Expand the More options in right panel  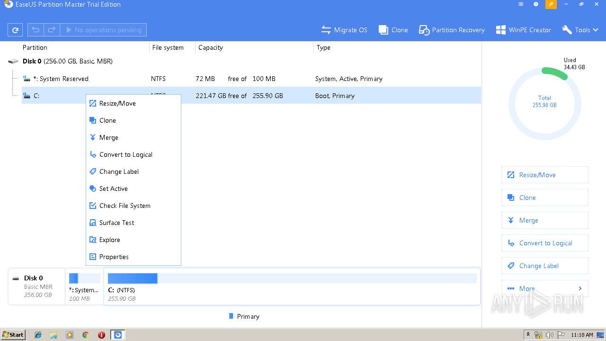(544, 288)
